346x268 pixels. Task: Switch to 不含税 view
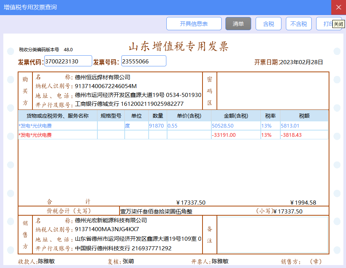298,24
